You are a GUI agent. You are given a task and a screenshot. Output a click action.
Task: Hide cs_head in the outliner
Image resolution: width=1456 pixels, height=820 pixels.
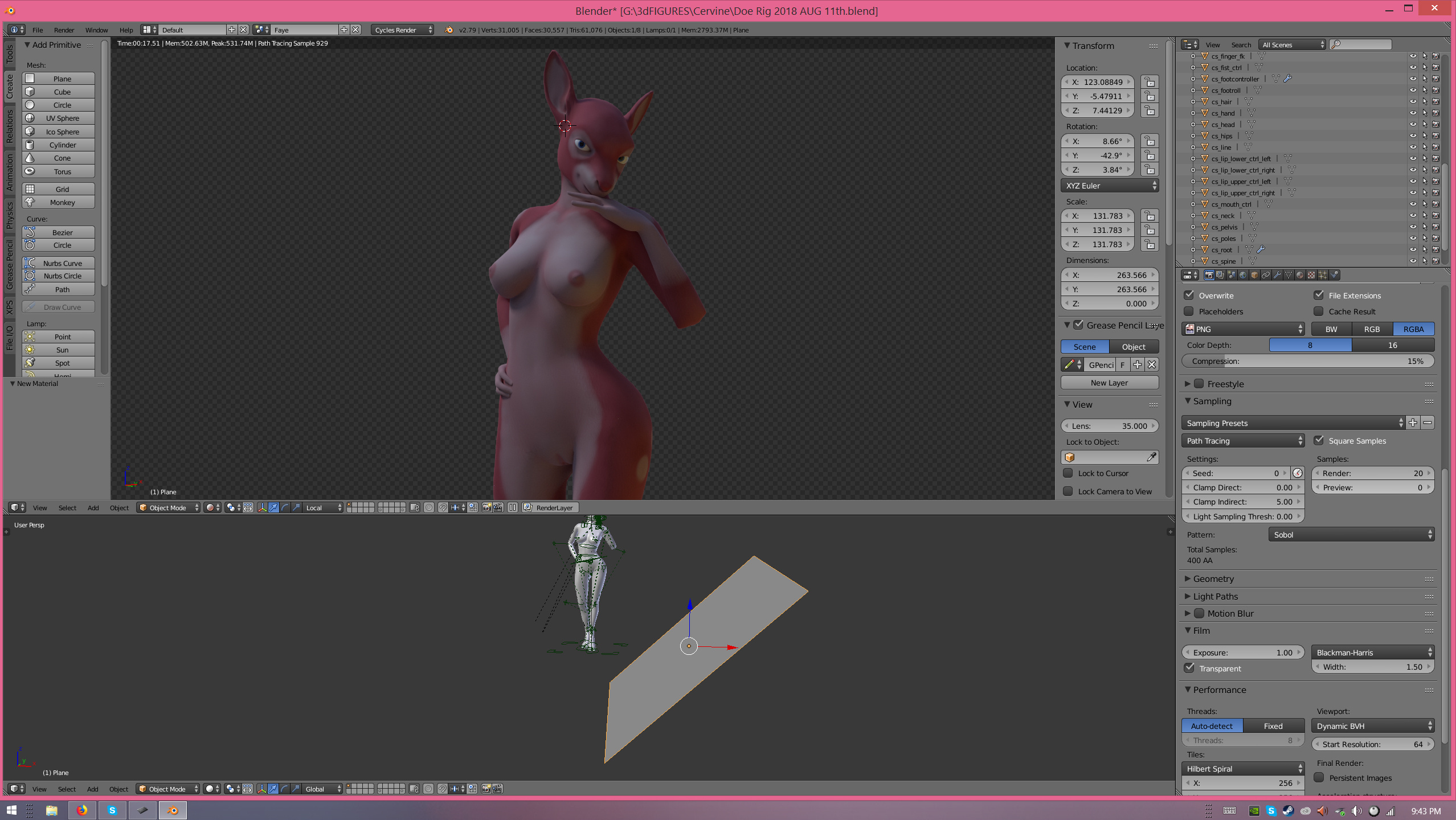click(x=1413, y=125)
